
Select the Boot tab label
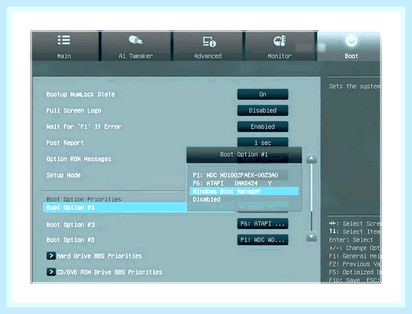pos(352,56)
